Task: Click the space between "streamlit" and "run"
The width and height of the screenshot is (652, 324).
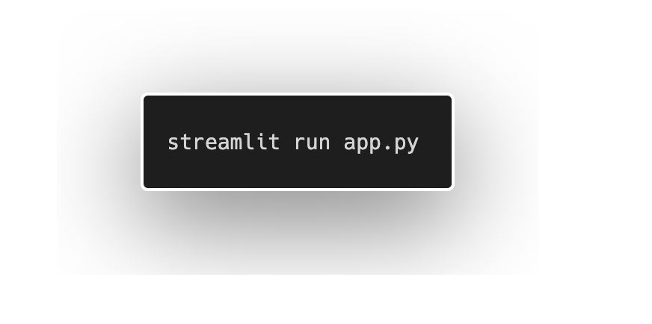Action: (x=287, y=143)
